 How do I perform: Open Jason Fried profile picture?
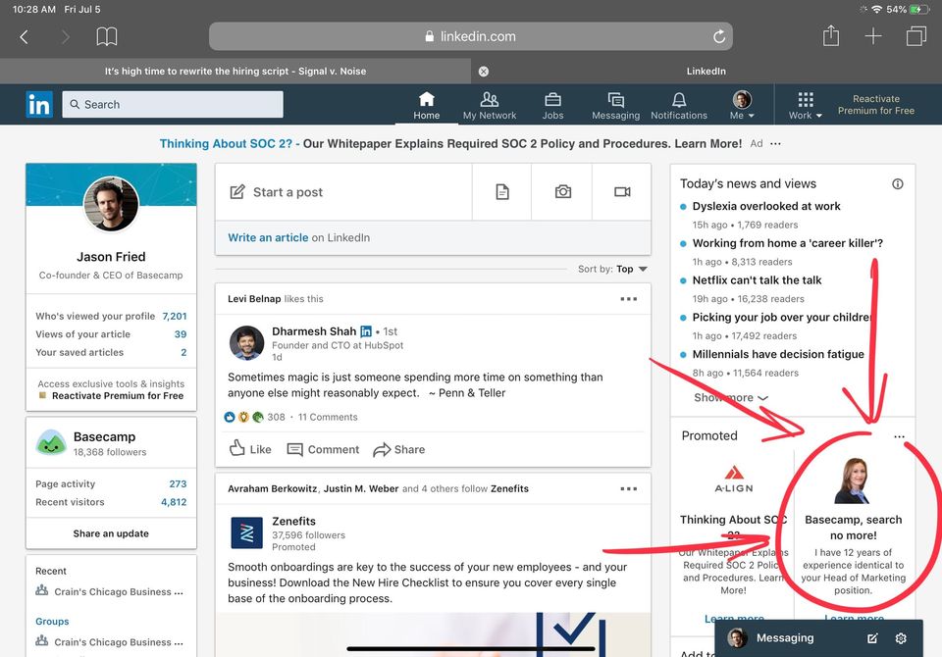[x=111, y=204]
